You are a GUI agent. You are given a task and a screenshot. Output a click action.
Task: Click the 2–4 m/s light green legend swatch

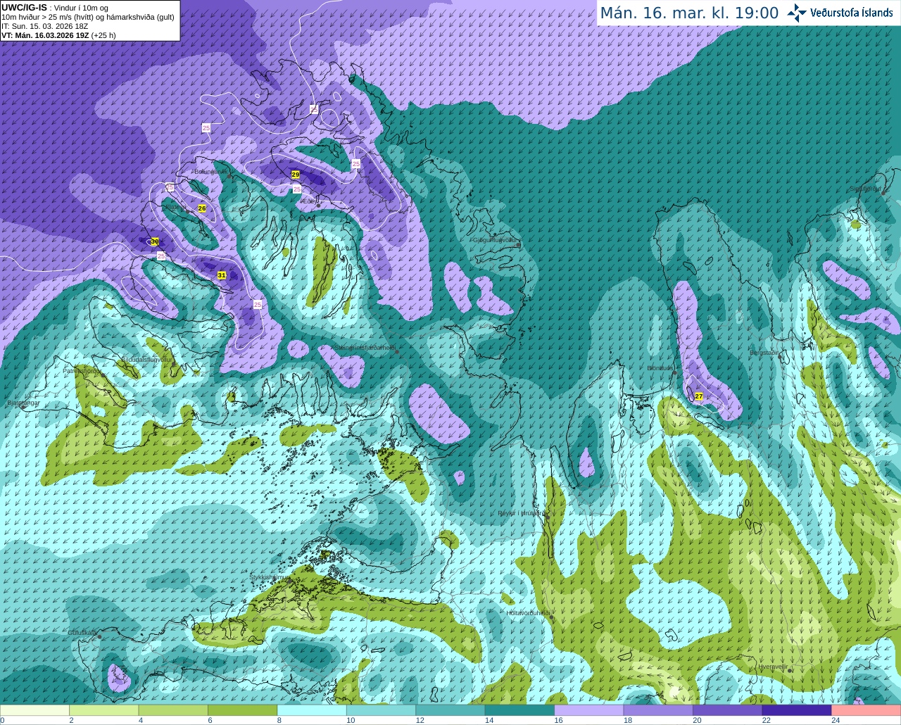104,710
